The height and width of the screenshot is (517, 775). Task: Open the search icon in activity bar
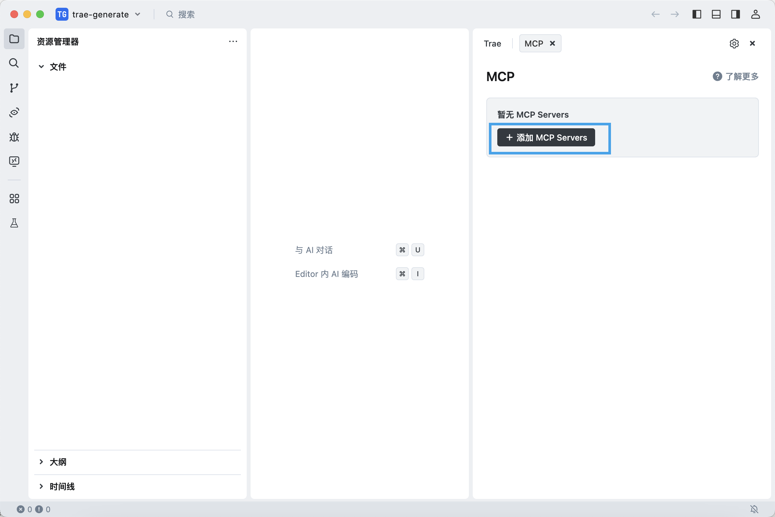(14, 63)
